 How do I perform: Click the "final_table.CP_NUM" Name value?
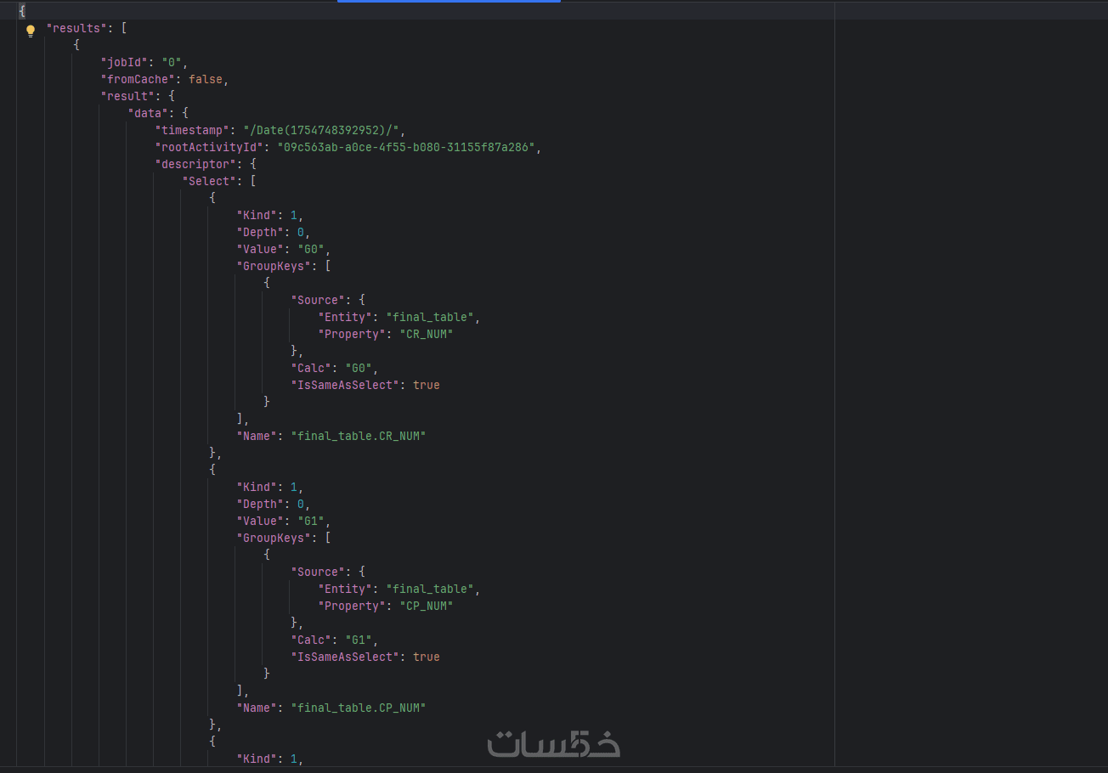pos(358,708)
